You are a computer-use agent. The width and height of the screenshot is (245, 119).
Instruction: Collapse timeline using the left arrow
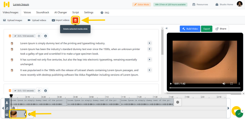(x=3, y=108)
